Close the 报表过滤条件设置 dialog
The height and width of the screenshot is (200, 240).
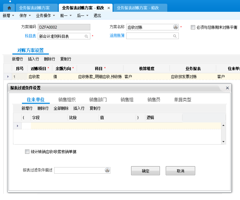[x=227, y=88]
